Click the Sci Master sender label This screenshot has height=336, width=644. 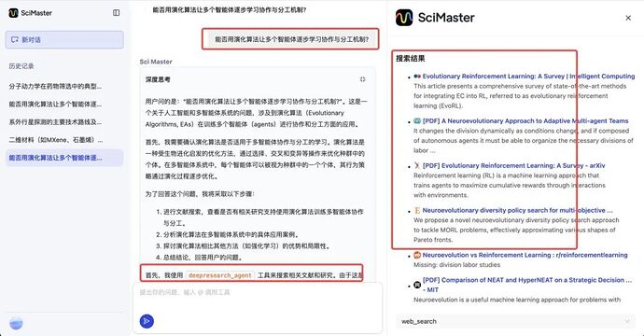coord(156,62)
